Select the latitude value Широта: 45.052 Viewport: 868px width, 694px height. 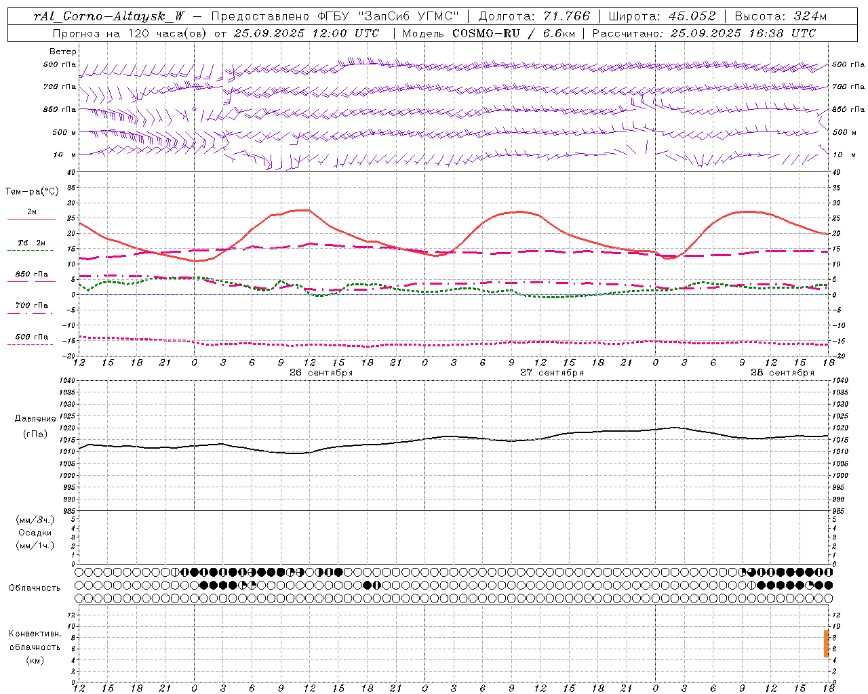tap(662, 16)
